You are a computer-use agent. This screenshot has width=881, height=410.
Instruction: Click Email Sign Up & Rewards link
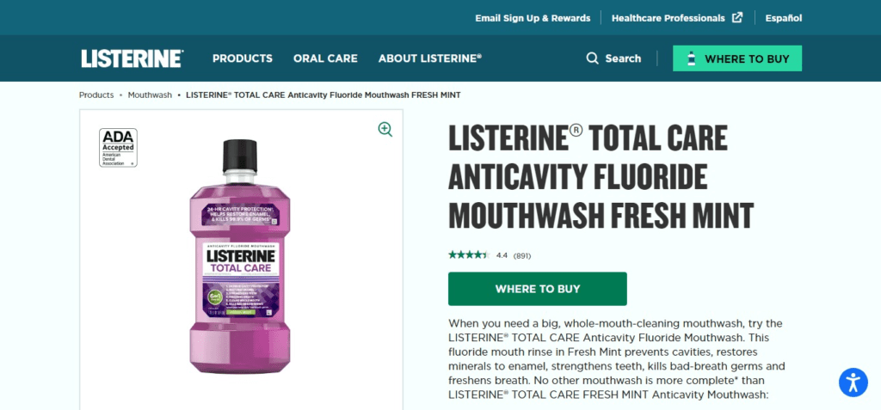[x=533, y=18]
